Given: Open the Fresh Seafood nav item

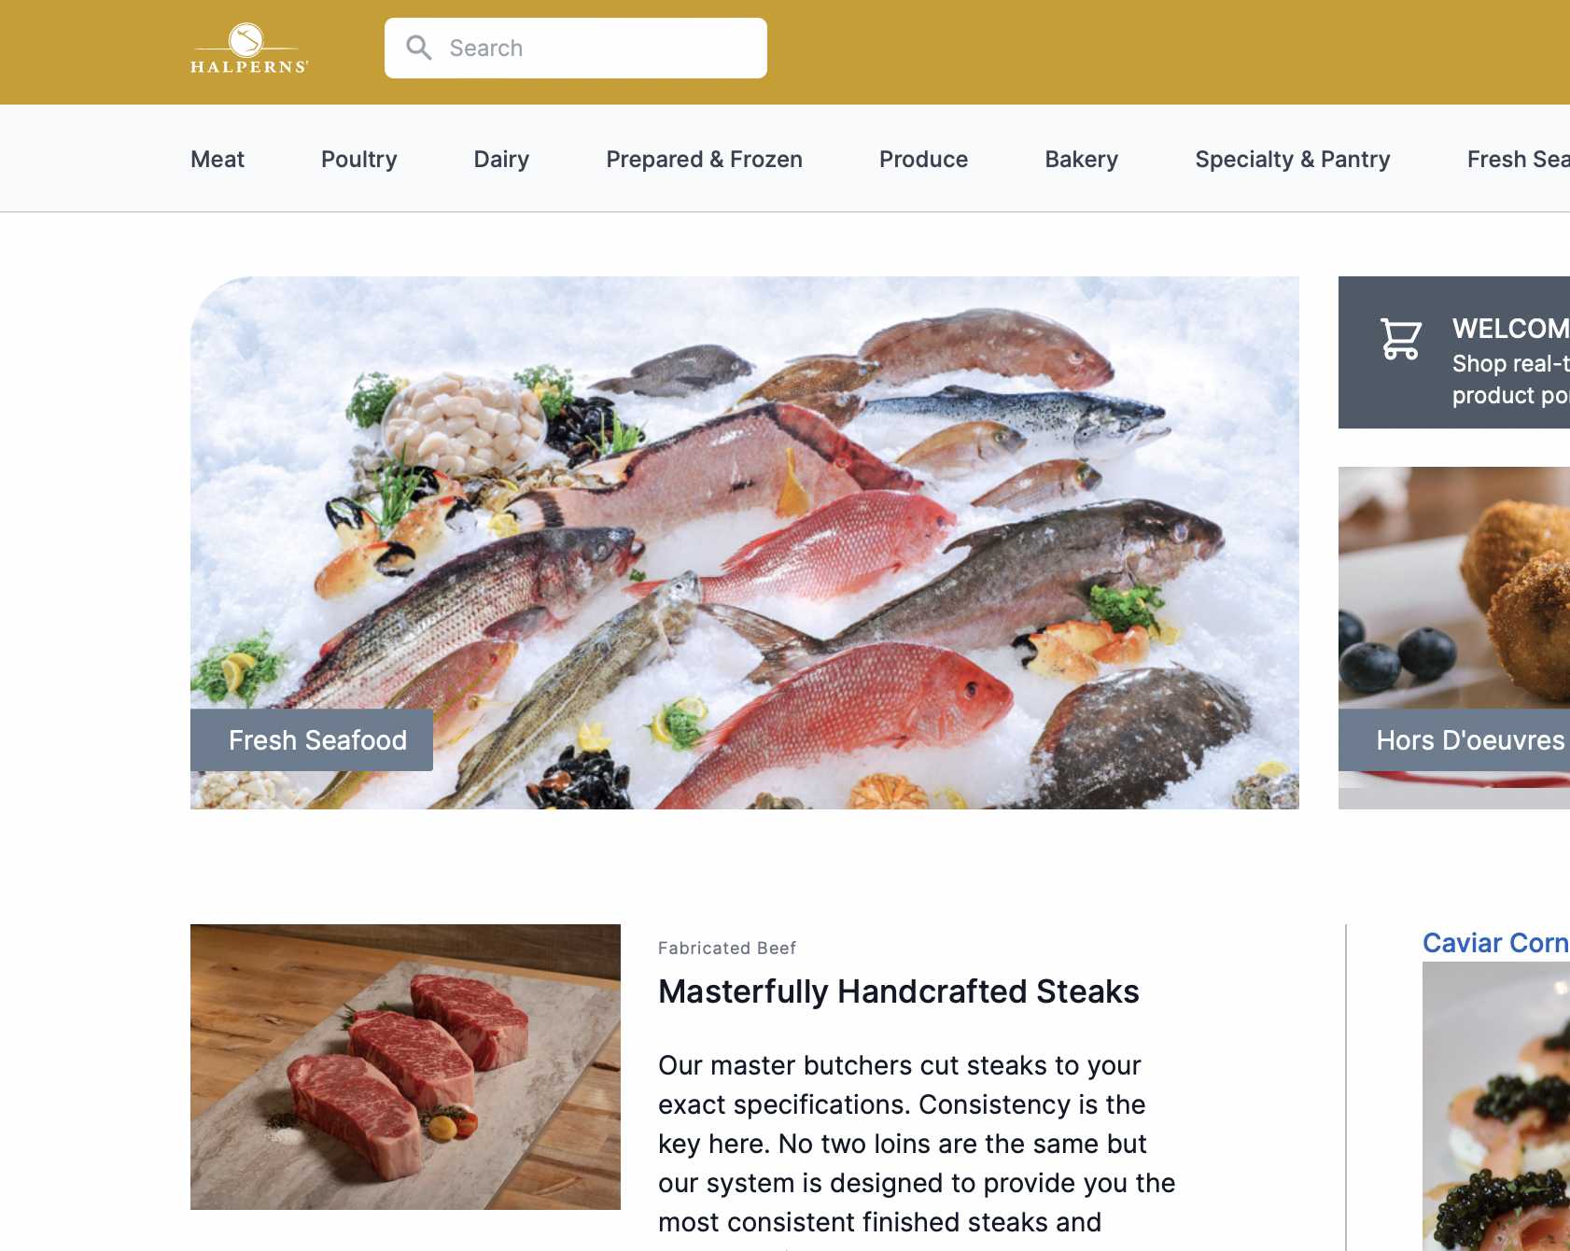Looking at the screenshot, I should click(x=1519, y=160).
